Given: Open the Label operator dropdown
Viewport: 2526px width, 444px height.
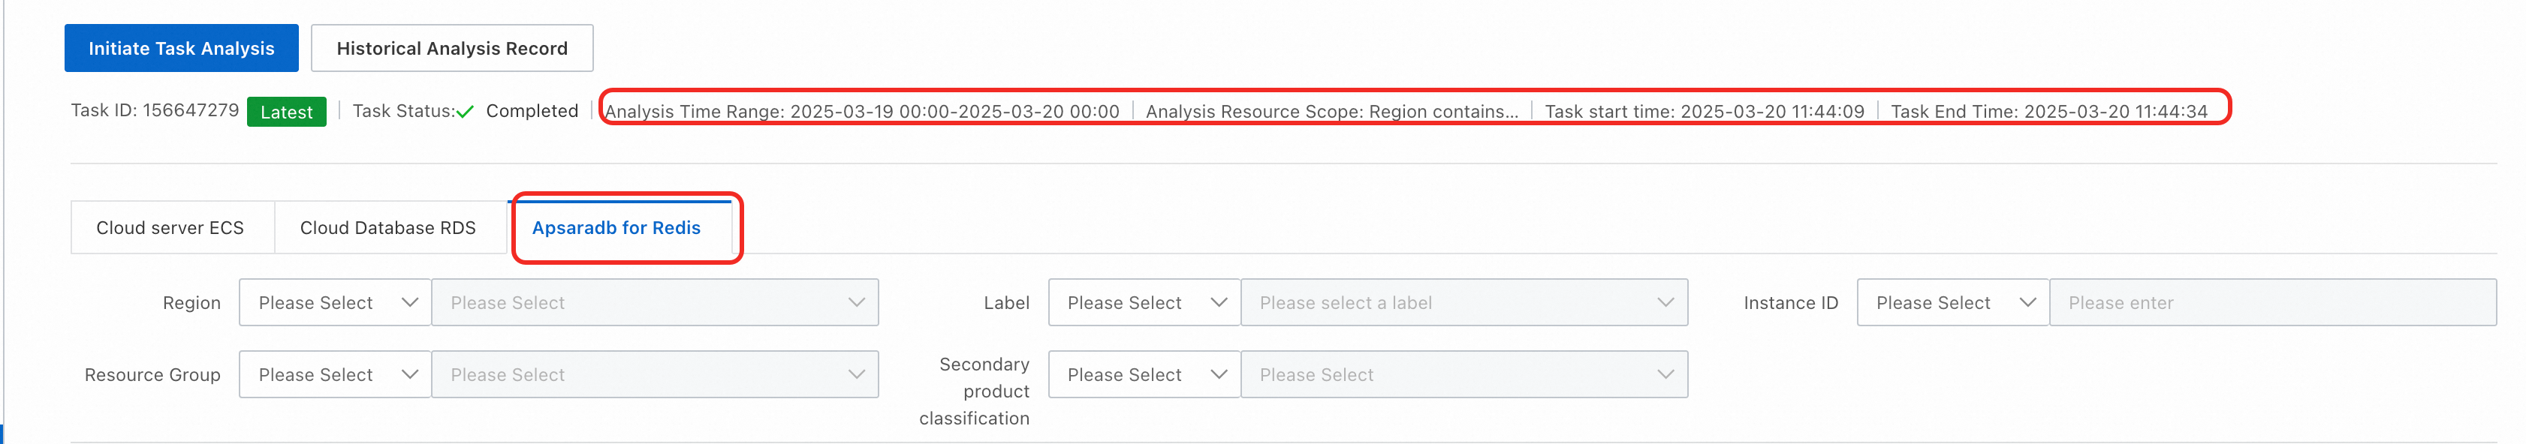Looking at the screenshot, I should pyautogui.click(x=1144, y=303).
